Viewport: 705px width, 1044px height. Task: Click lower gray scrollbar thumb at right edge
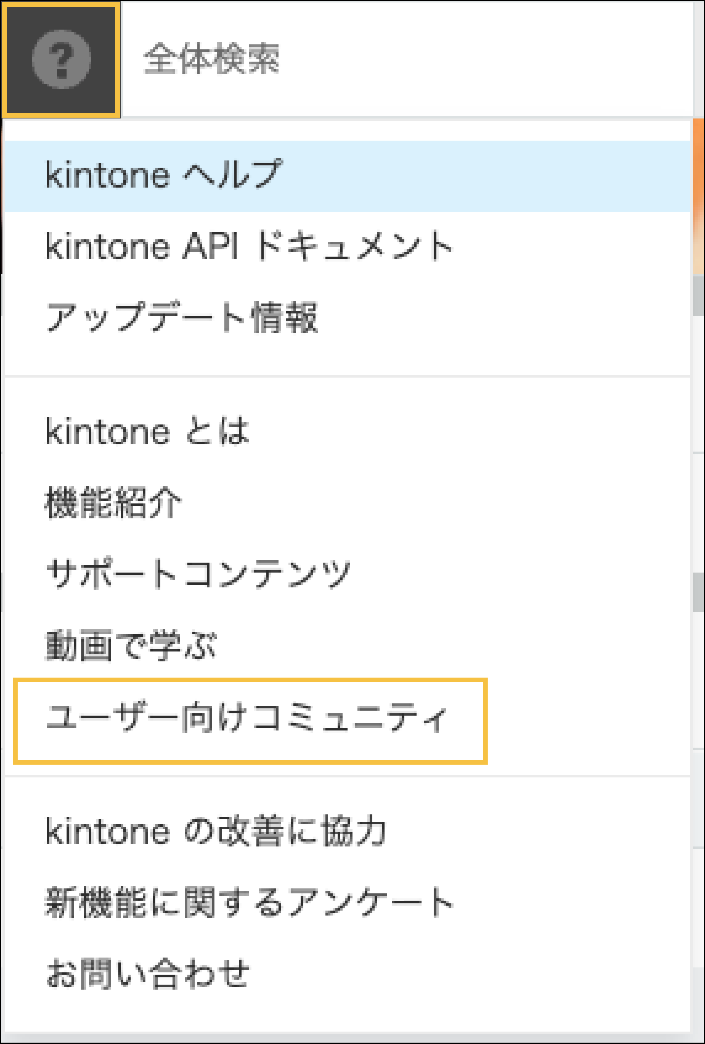click(x=698, y=592)
